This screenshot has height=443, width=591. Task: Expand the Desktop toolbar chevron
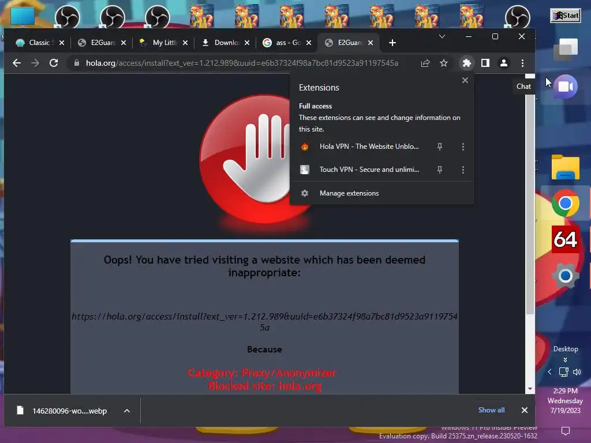[565, 360]
